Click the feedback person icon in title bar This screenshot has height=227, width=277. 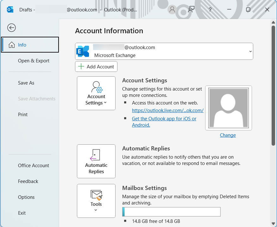click(x=191, y=9)
